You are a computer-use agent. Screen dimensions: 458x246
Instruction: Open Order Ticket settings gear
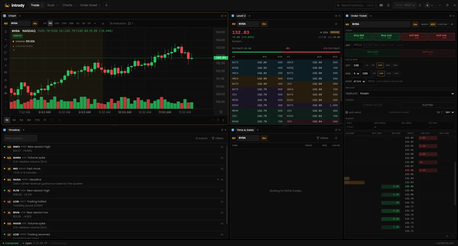tap(452, 24)
